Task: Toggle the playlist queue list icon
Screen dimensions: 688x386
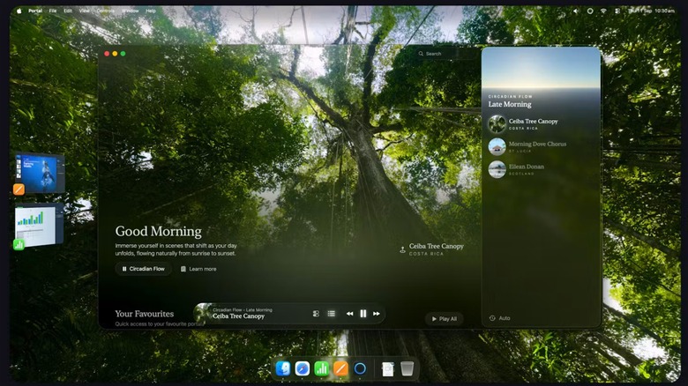Action: tap(332, 314)
